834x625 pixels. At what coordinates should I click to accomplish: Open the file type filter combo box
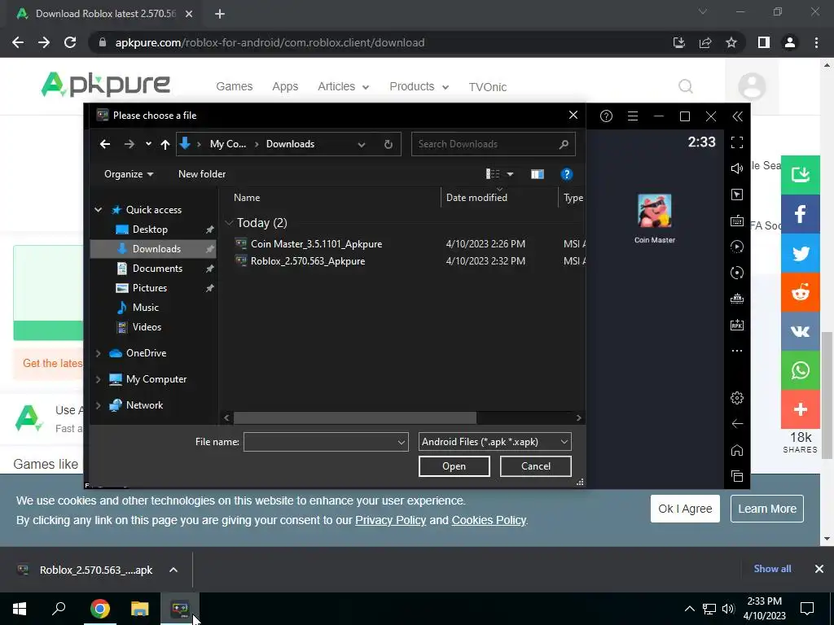click(494, 442)
